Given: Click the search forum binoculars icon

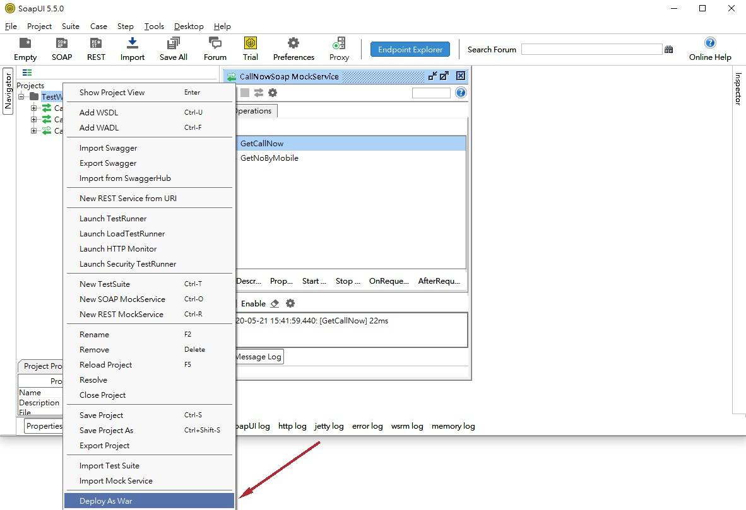Looking at the screenshot, I should coord(668,49).
